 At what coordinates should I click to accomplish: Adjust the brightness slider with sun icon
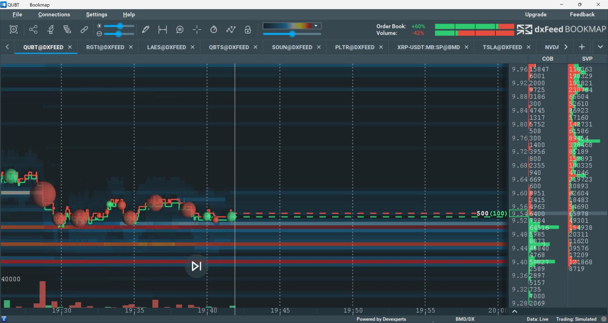pyautogui.click(x=119, y=26)
